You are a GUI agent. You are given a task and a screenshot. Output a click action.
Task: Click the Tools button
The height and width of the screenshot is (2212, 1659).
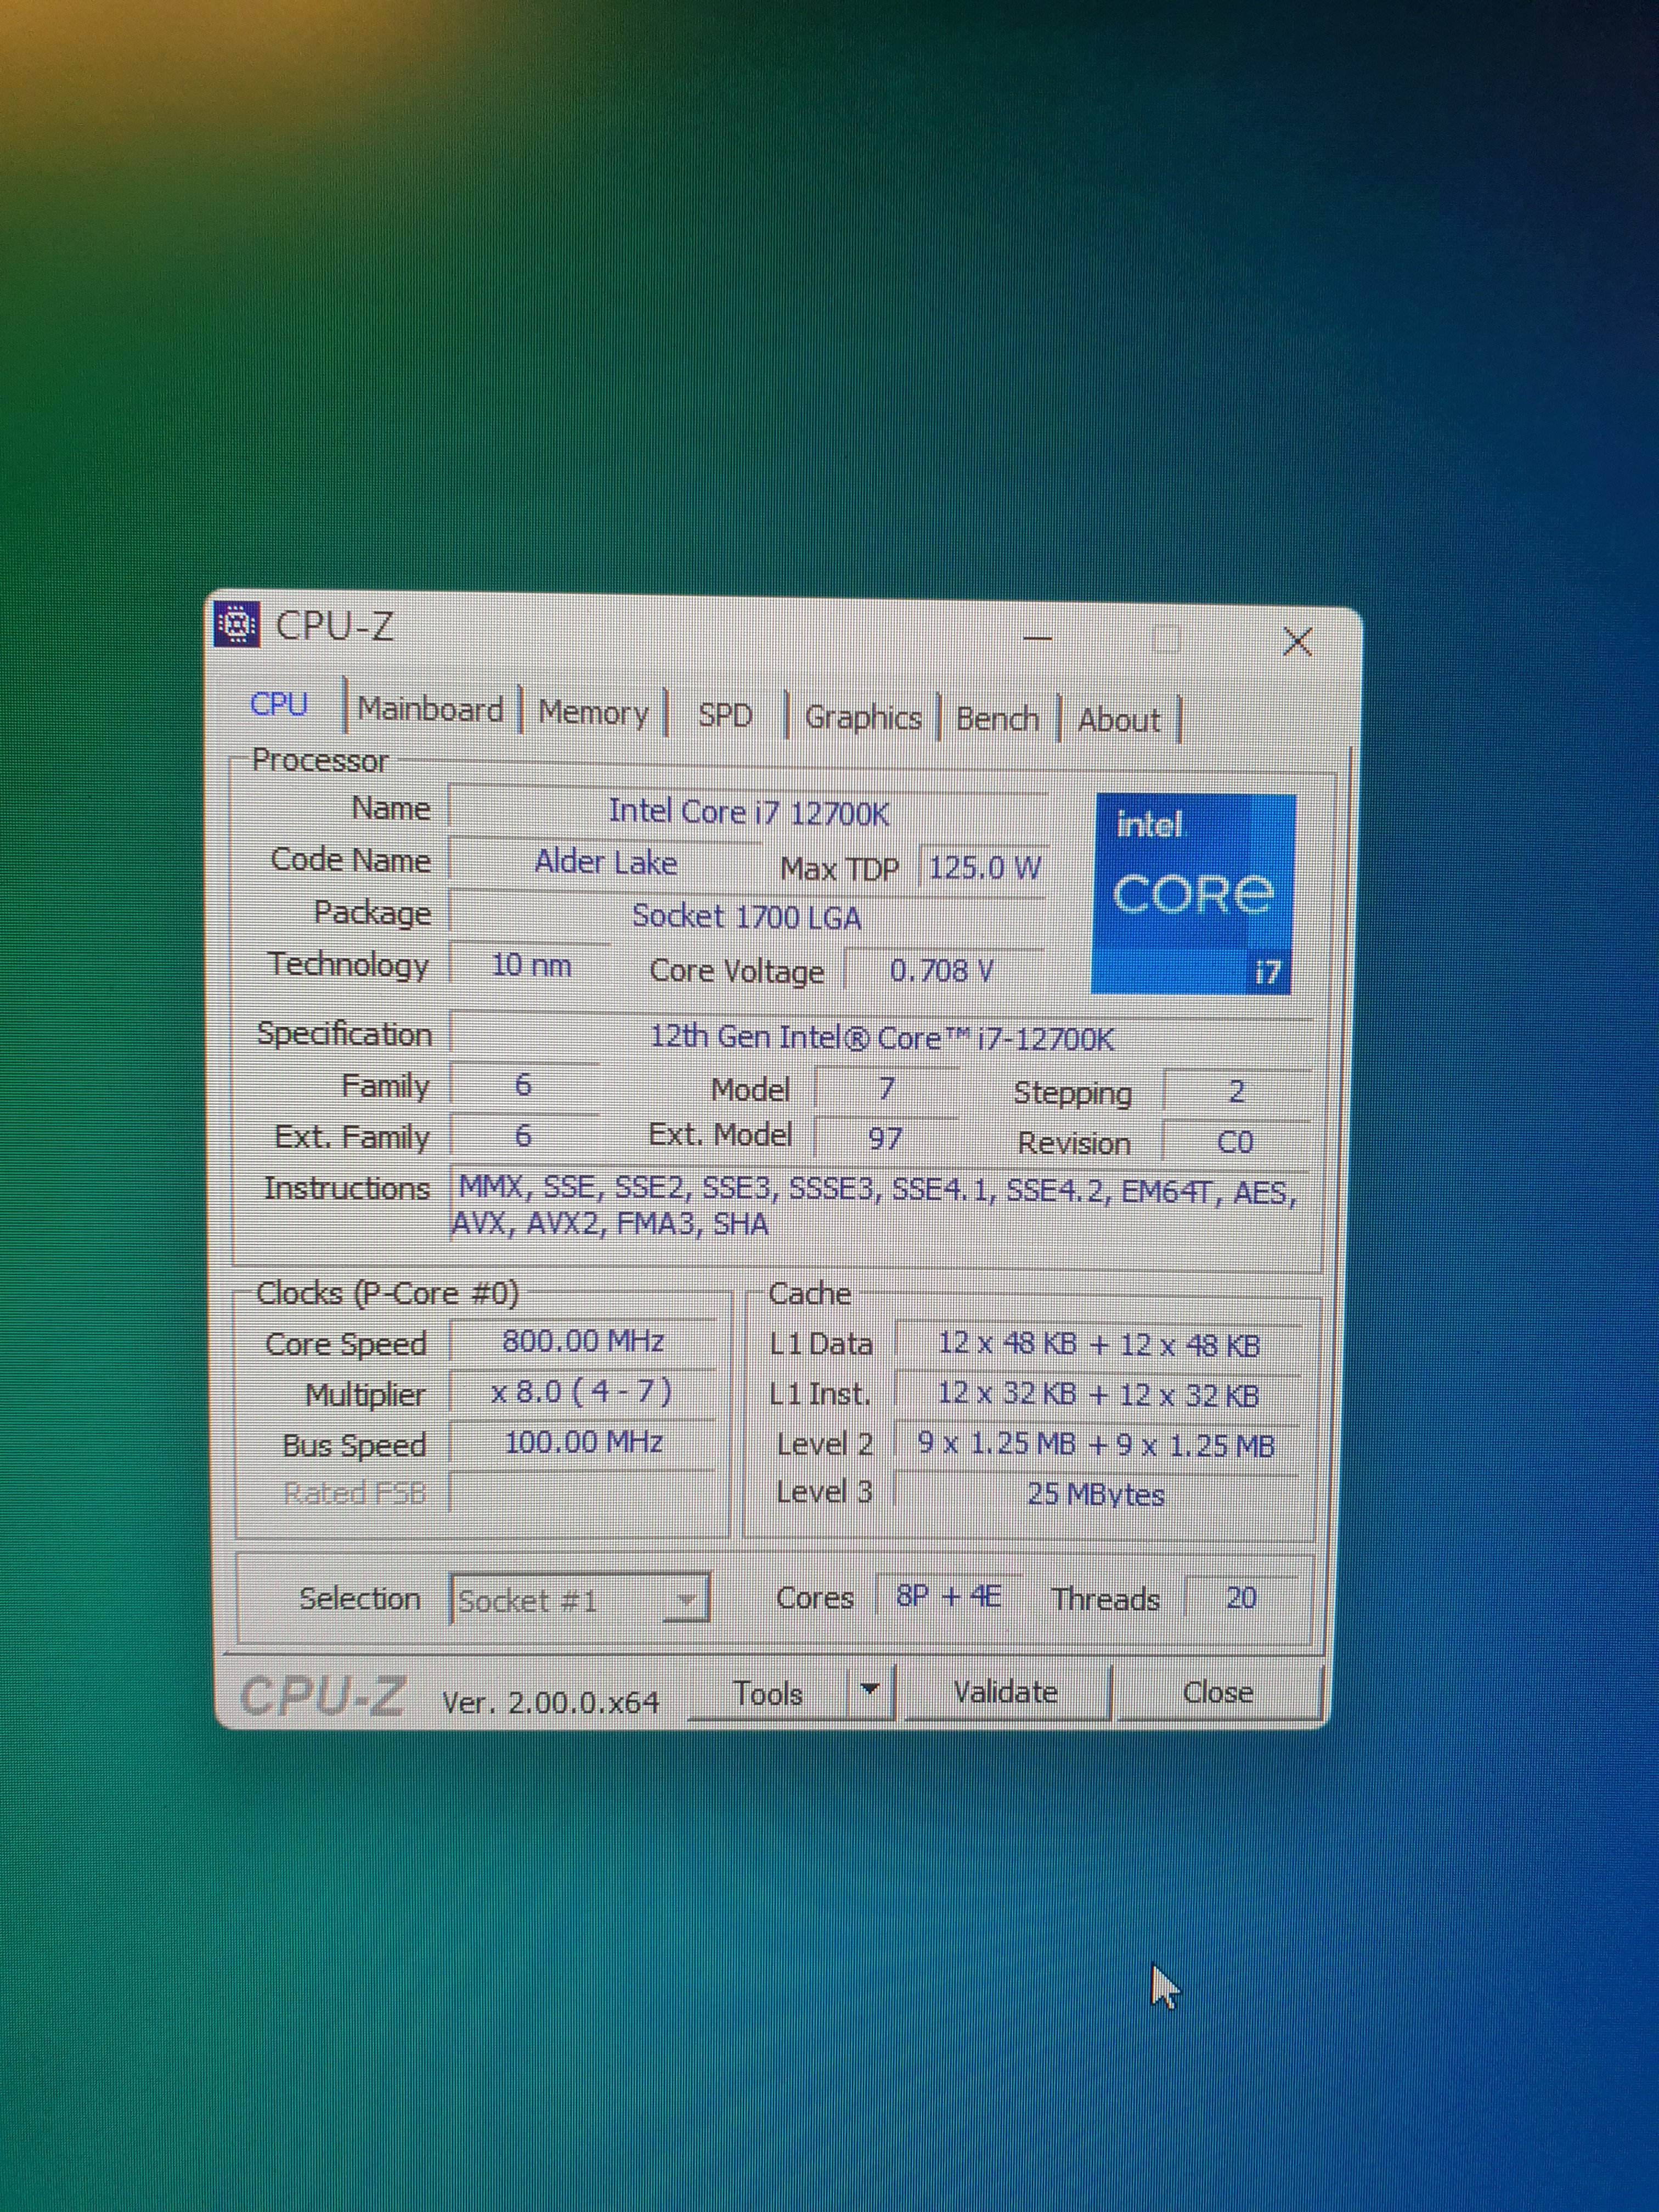tap(768, 1693)
